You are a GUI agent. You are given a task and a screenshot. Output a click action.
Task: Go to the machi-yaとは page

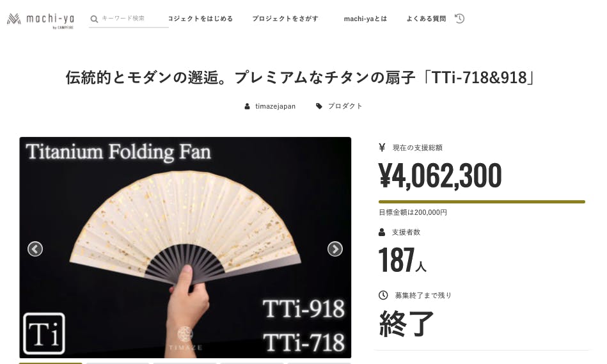[365, 19]
